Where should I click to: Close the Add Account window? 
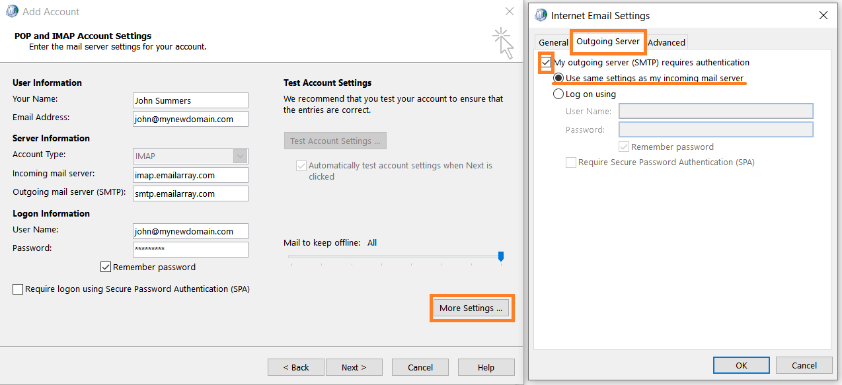pyautogui.click(x=509, y=12)
